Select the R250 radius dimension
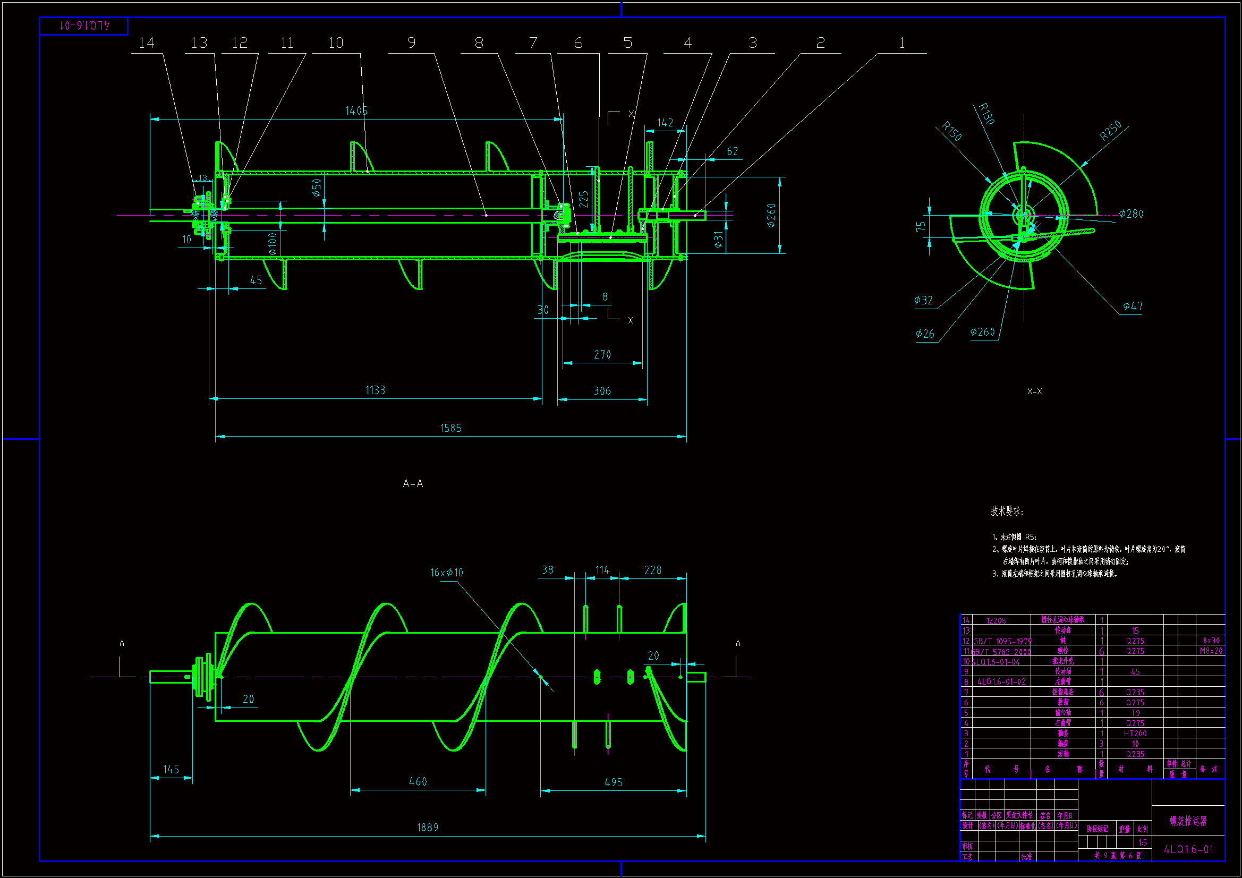The height and width of the screenshot is (878, 1242). click(x=1111, y=130)
